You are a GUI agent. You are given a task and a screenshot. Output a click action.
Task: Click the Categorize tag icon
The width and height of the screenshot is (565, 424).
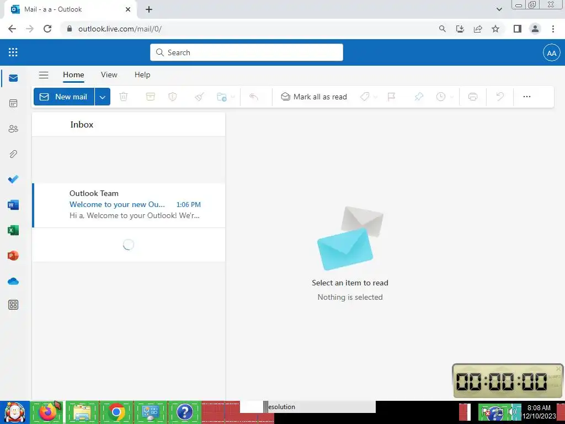point(365,97)
